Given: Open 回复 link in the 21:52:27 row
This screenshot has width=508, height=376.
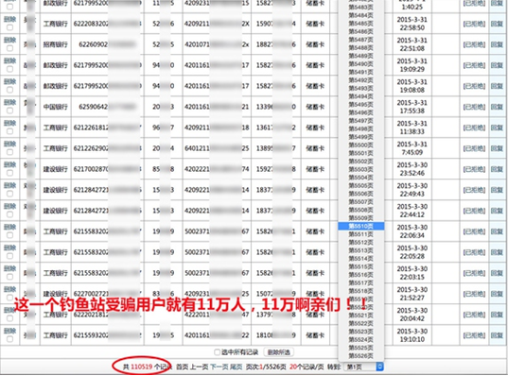Looking at the screenshot, I should coord(497,294).
